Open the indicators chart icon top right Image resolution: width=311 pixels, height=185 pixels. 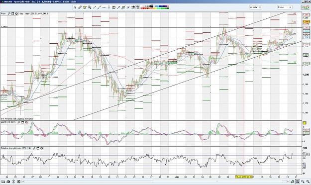tap(305, 7)
